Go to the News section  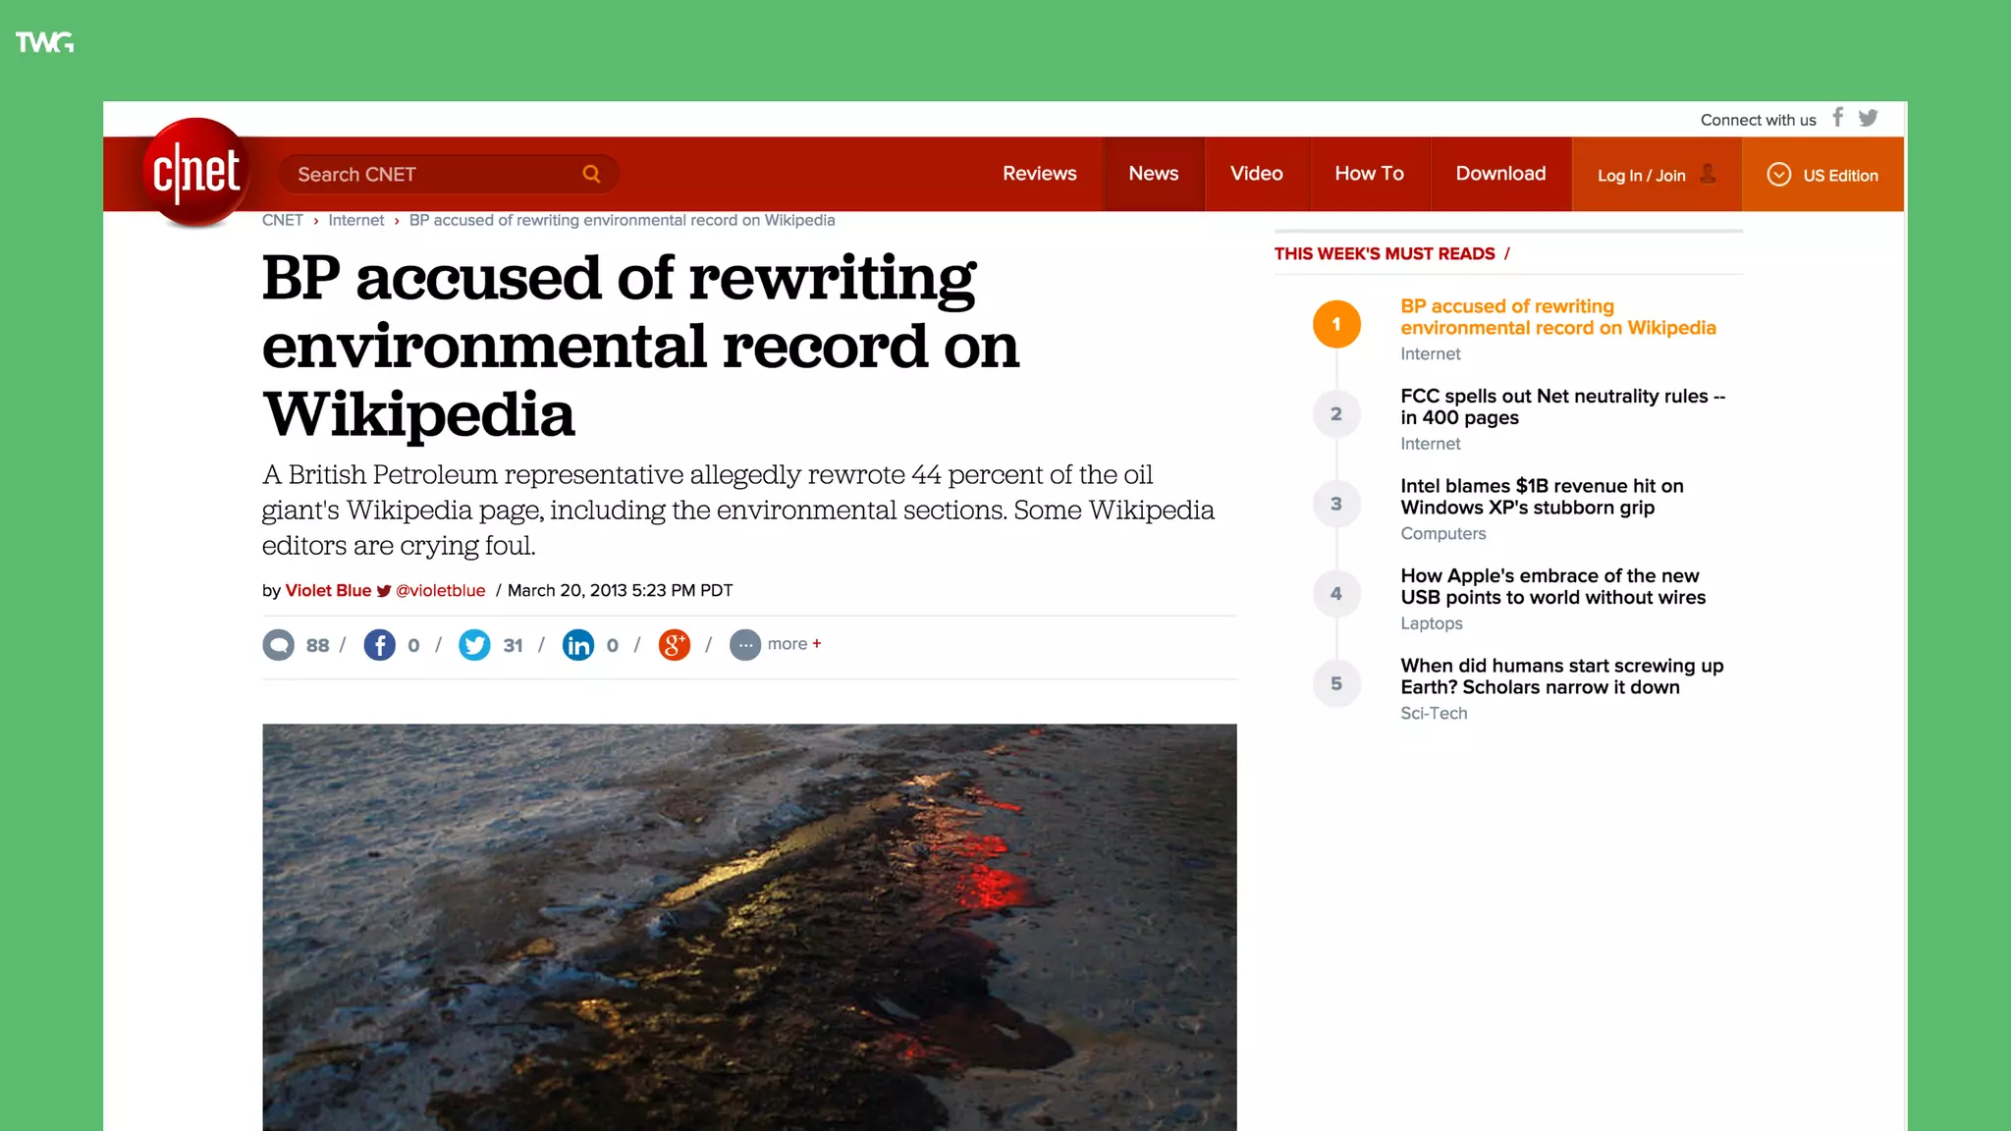pos(1153,174)
